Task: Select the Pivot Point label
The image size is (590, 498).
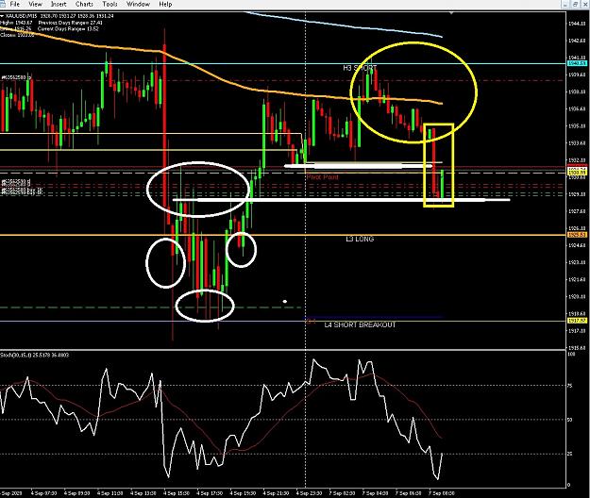Action: point(323,177)
